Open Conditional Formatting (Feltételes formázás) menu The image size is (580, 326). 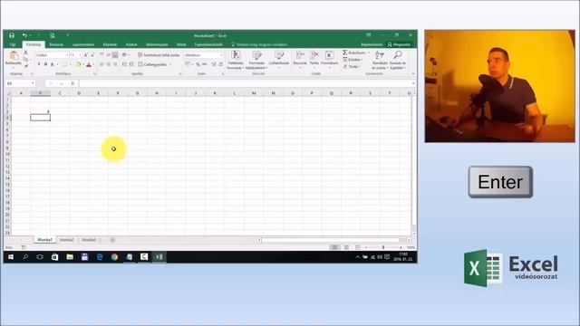[x=236, y=61]
